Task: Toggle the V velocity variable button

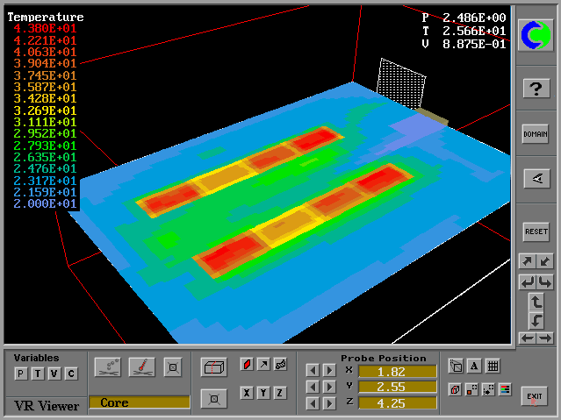Action: pyautogui.click(x=54, y=374)
